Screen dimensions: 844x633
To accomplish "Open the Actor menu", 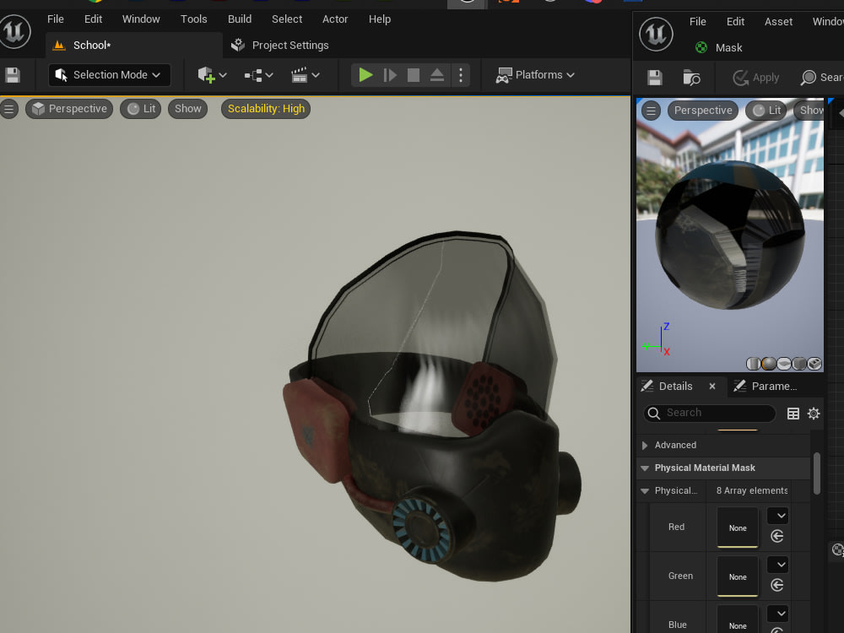I will click(335, 19).
